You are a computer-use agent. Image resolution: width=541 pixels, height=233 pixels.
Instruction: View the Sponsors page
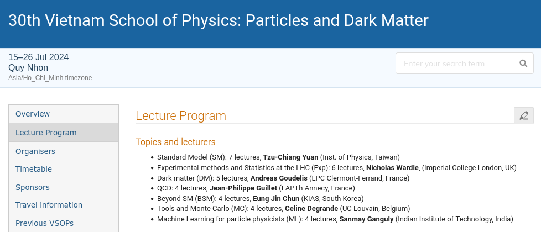pos(33,187)
